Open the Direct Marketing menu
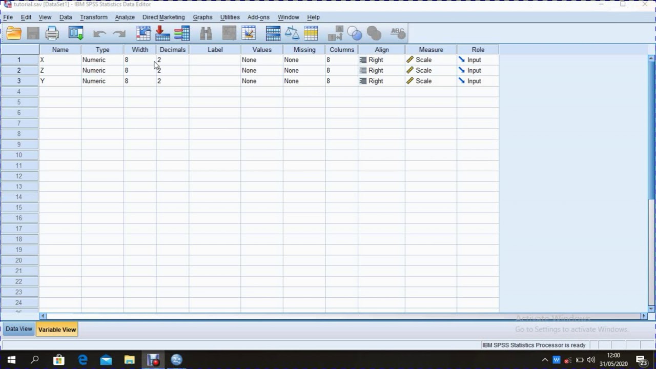This screenshot has height=369, width=656. tap(163, 17)
